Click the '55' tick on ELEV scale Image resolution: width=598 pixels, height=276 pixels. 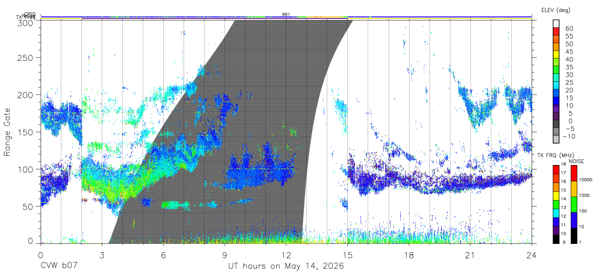[569, 36]
